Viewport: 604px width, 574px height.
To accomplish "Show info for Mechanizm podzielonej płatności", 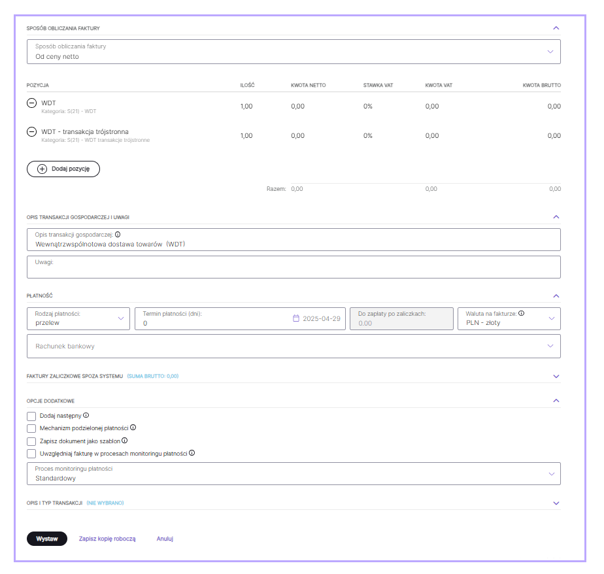I will (x=133, y=428).
